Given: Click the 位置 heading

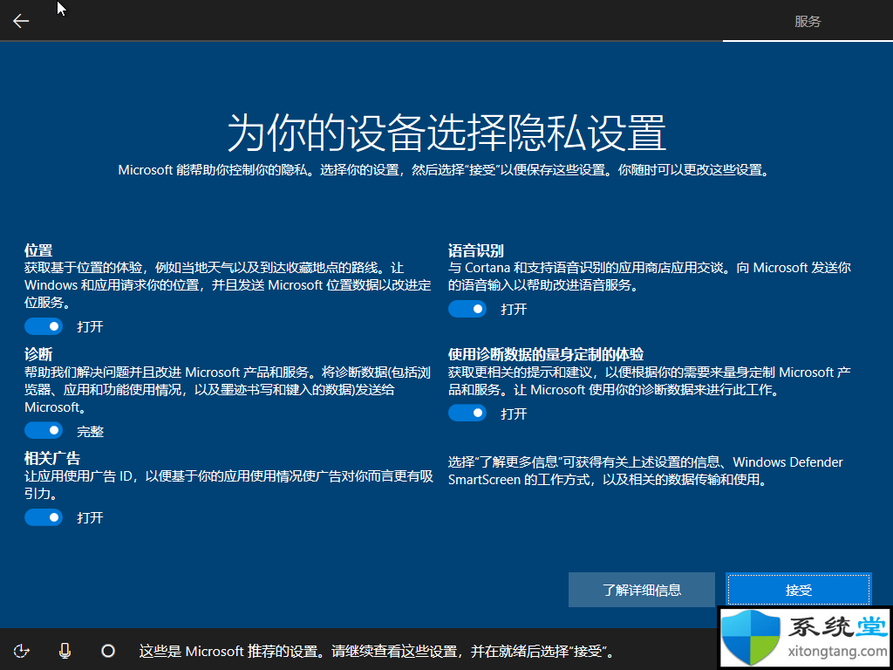Looking at the screenshot, I should click(38, 250).
